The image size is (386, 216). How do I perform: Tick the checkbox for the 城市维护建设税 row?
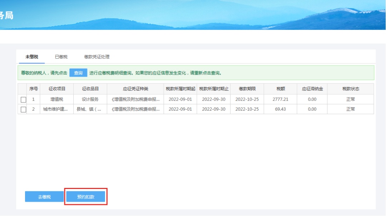(24, 110)
